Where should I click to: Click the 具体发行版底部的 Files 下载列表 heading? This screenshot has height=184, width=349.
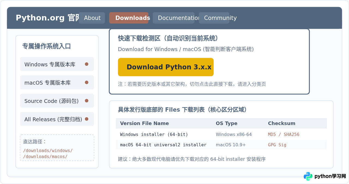182,110
